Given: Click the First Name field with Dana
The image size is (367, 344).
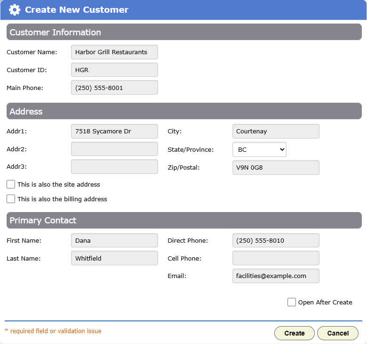Looking at the screenshot, I should [114, 240].
